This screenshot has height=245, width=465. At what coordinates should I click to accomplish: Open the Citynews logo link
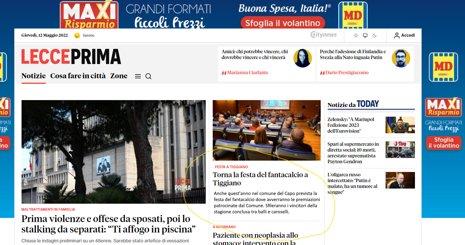[324, 35]
